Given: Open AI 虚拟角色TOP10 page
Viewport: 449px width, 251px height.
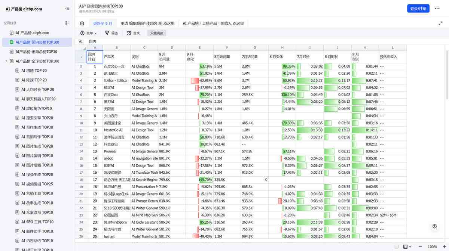Looking at the screenshot, I should click(x=36, y=108).
